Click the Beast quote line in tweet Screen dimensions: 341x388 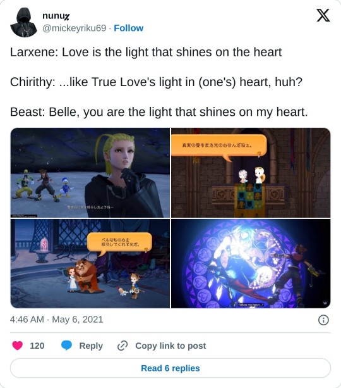[x=159, y=112]
